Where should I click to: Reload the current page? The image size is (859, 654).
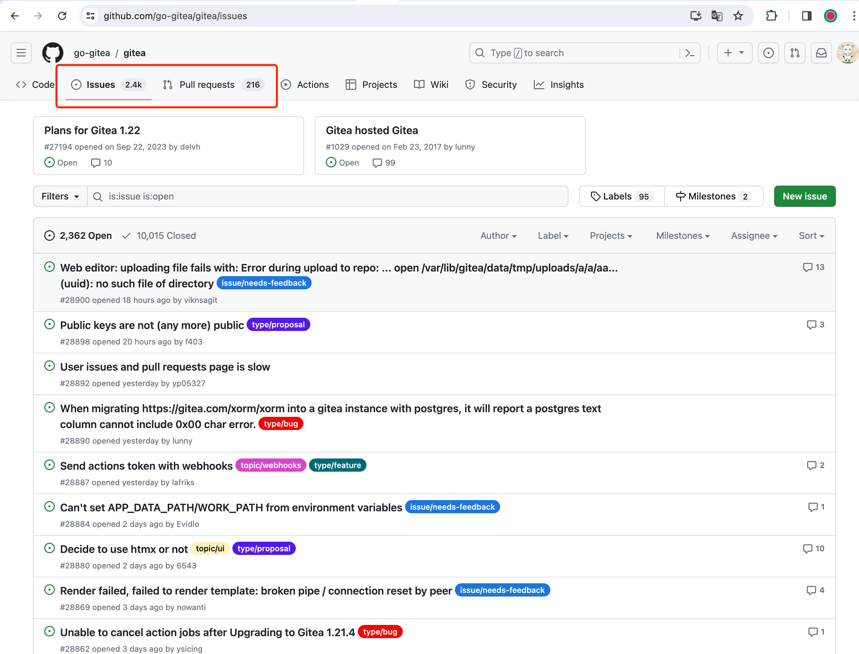click(x=62, y=16)
